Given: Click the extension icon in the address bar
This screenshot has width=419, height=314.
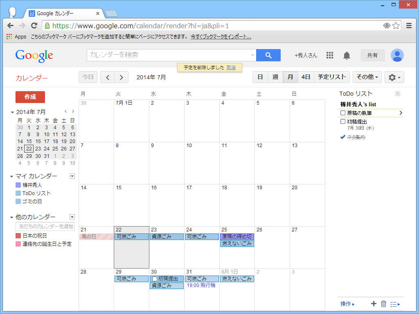Looking at the screenshot, I should [387, 26].
